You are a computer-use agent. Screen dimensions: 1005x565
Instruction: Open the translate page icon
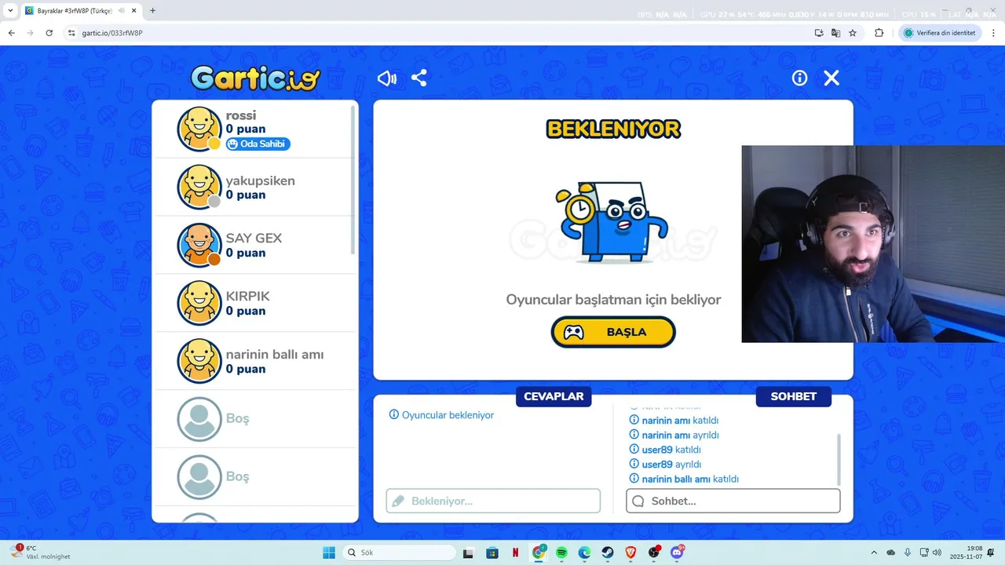[835, 33]
